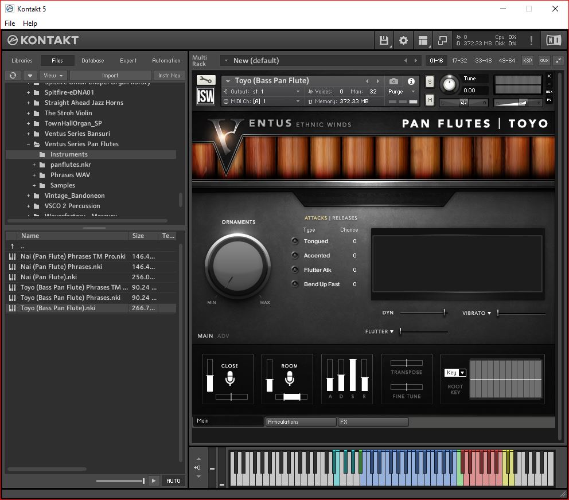This screenshot has height=500, width=569.
Task: Open the Purge dropdown menu
Action: tap(402, 91)
